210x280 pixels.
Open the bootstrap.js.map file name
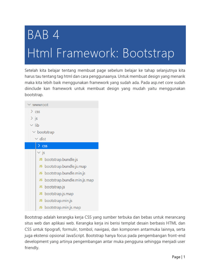pyautogui.click(x=59, y=194)
